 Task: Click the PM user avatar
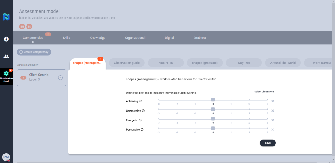pyautogui.click(x=6, y=157)
